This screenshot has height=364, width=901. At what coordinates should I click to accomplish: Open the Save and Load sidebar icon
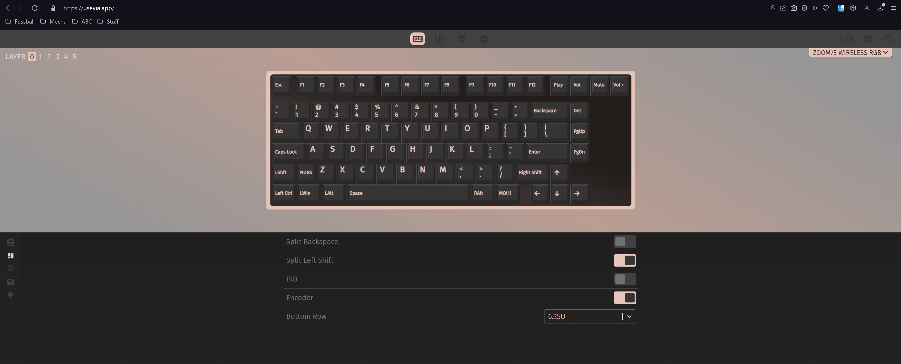click(10, 282)
